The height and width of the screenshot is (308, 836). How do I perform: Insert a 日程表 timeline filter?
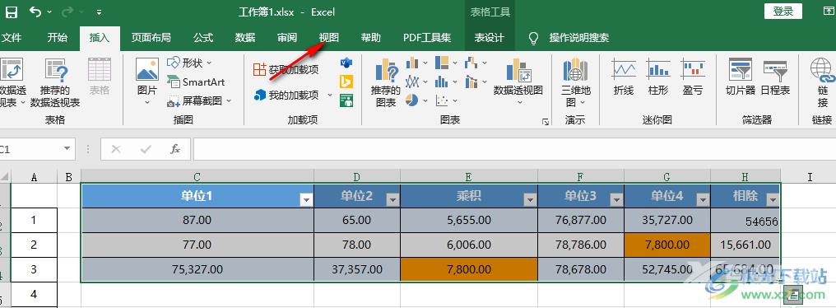coord(775,77)
